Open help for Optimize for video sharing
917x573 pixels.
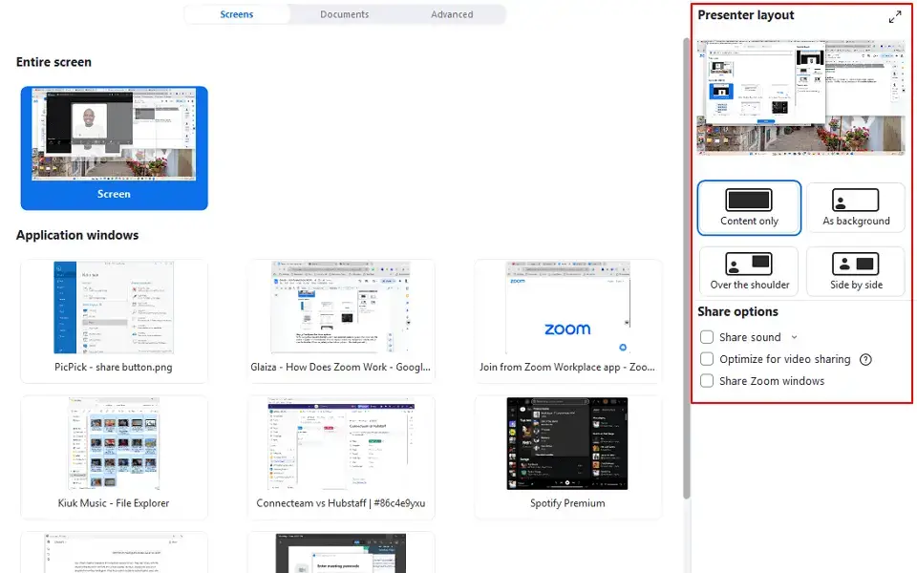pyautogui.click(x=865, y=360)
